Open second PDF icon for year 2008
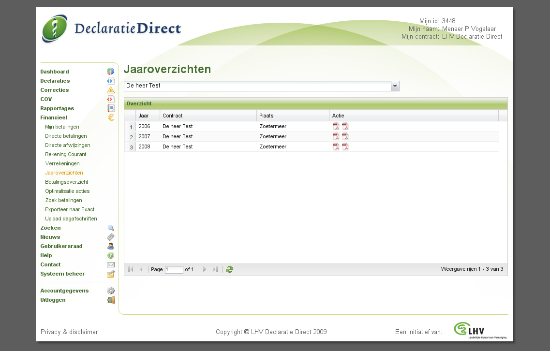Viewport: 550px width, 351px height. [345, 146]
